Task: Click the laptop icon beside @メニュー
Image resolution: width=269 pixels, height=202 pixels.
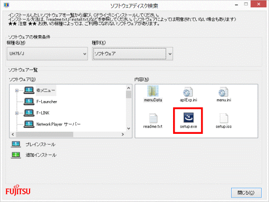Action: coord(29,90)
